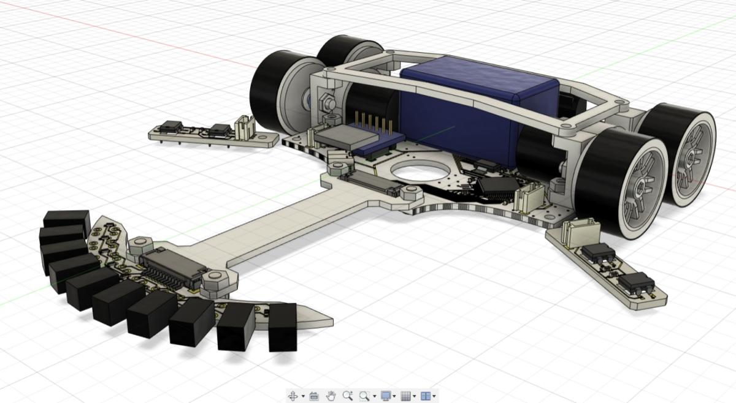Image resolution: width=736 pixels, height=403 pixels.
Task: Expand the Zoom Window options arrow
Action: click(374, 396)
